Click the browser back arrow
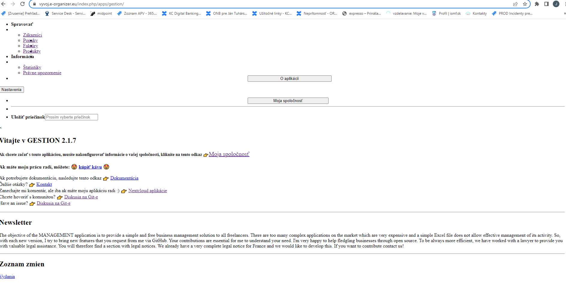Image resolution: width=566 pixels, height=284 pixels. tap(3, 4)
